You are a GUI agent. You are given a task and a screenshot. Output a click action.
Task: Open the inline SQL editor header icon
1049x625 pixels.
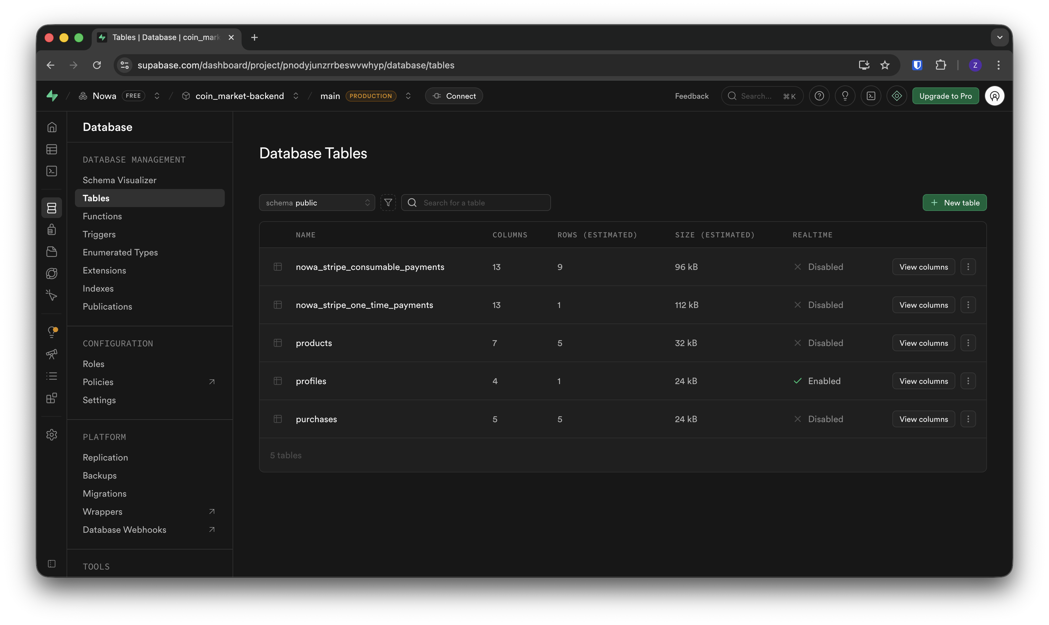871,96
